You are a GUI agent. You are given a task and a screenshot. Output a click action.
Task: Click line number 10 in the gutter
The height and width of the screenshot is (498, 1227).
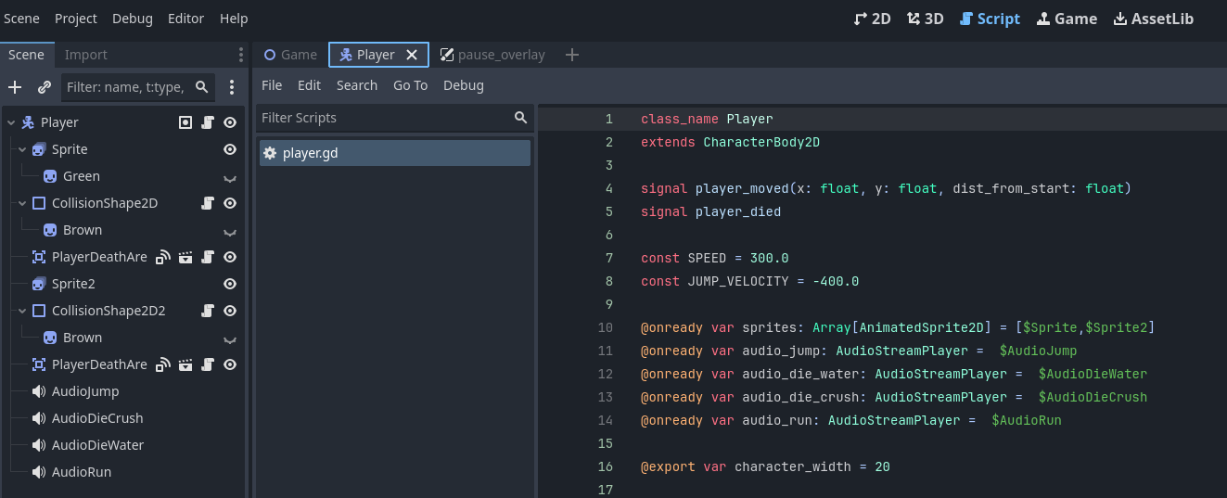point(606,327)
